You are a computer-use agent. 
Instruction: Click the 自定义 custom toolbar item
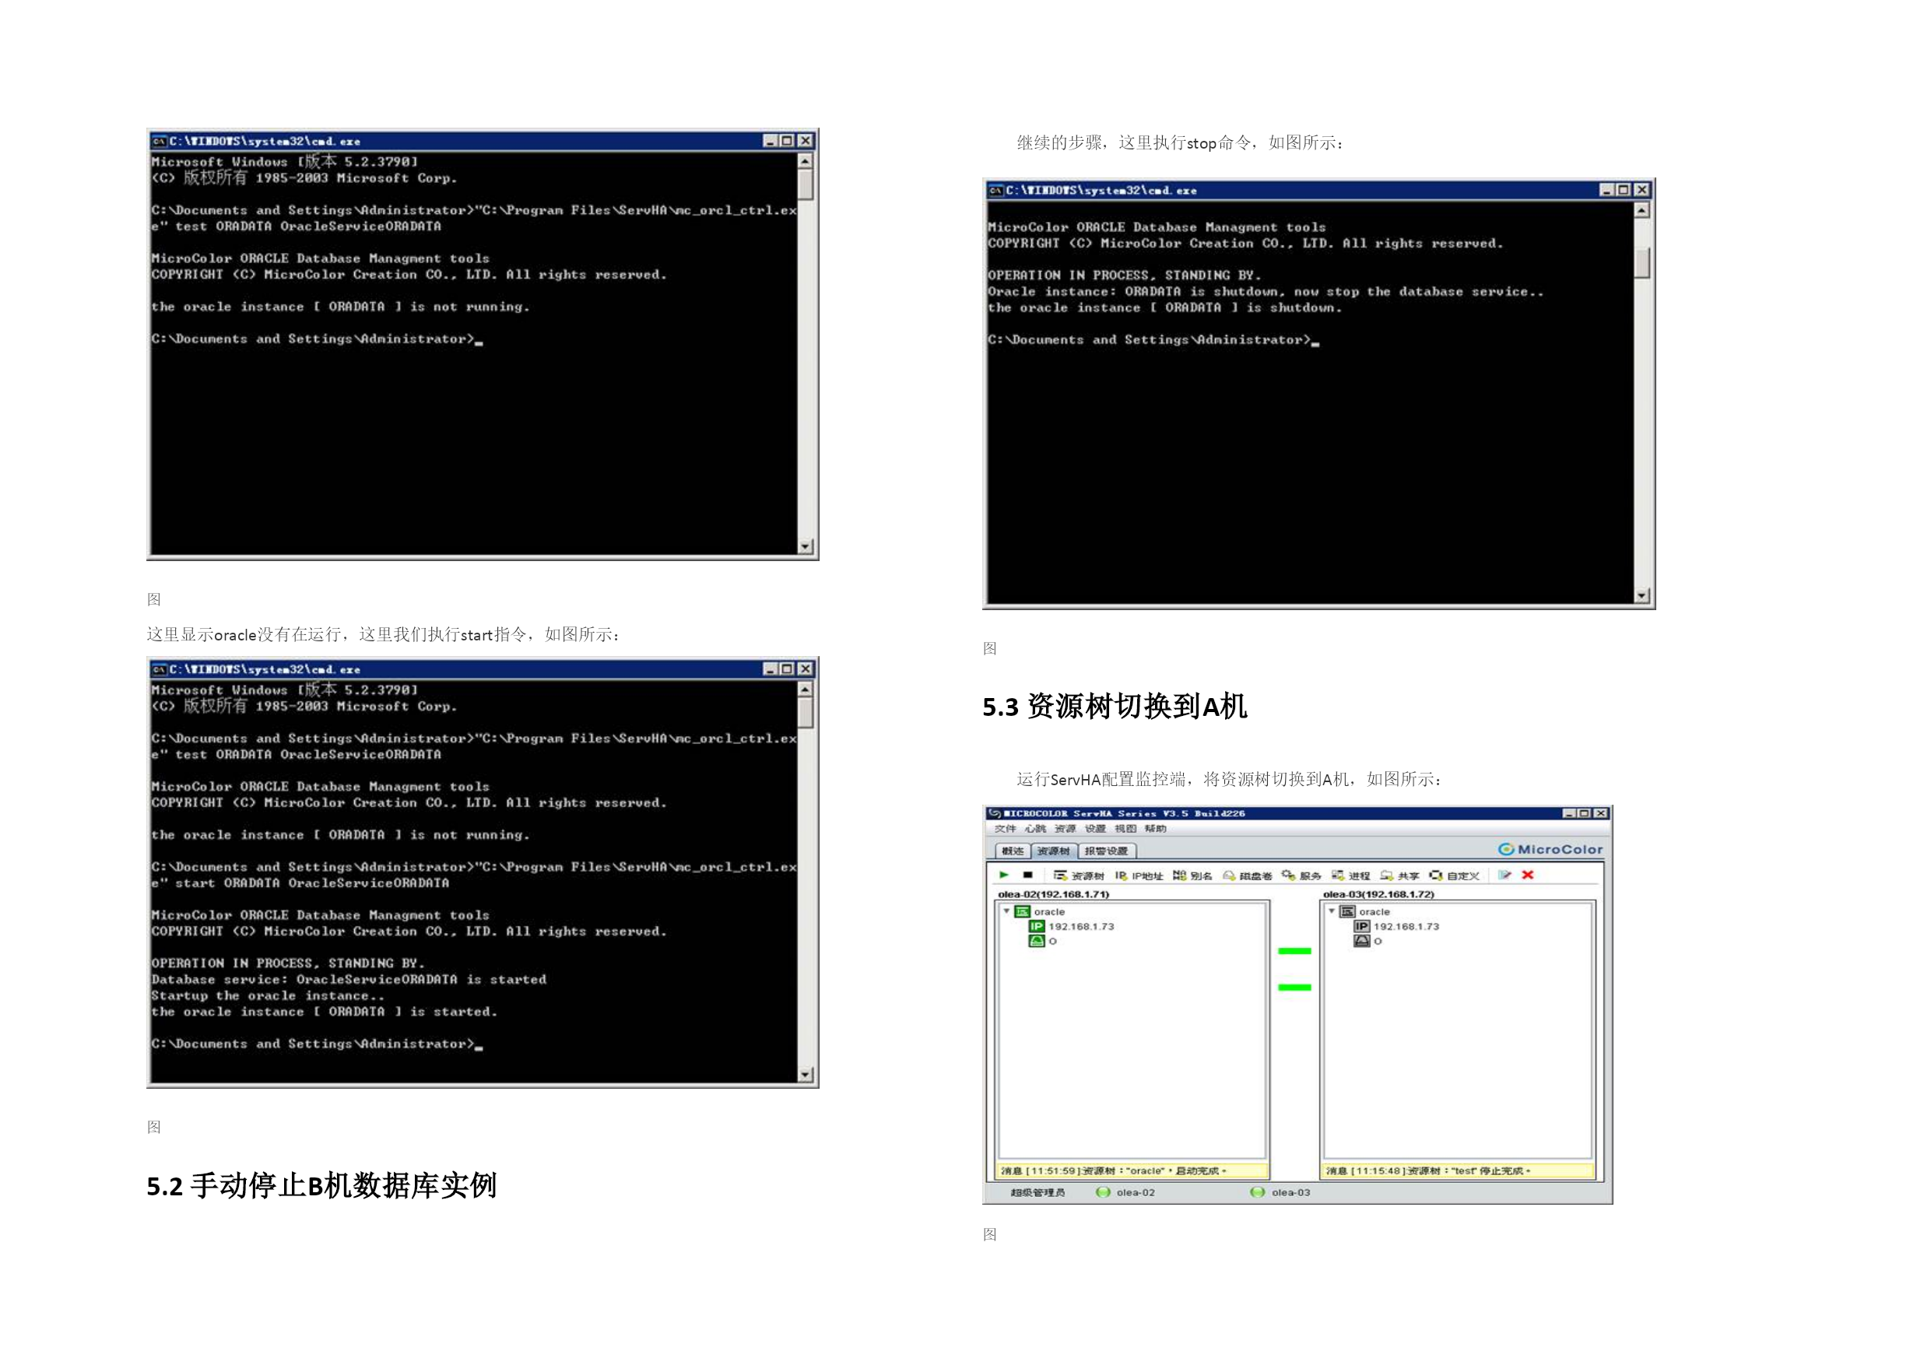coord(1454,875)
